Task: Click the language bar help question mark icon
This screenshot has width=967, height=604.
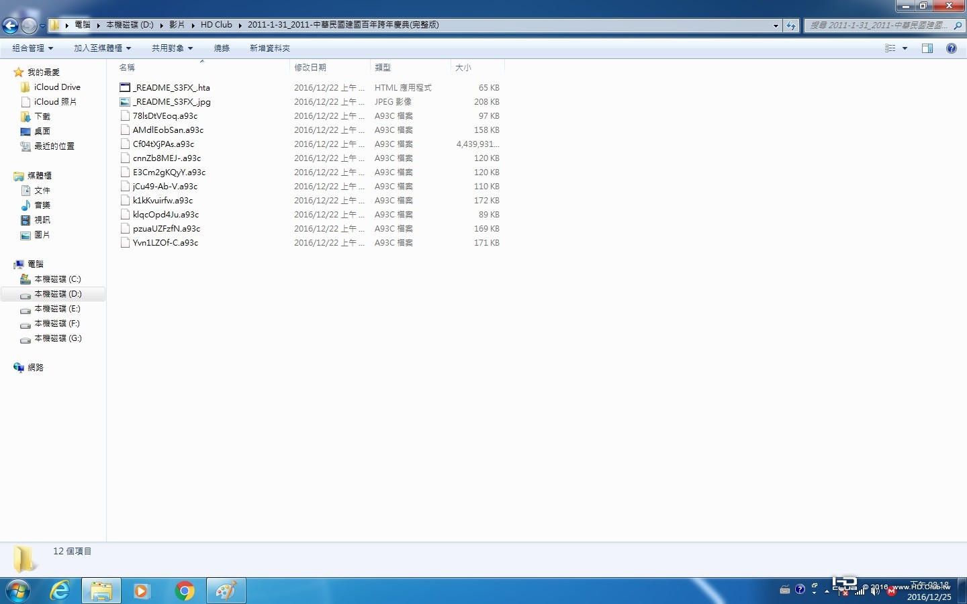Action: pyautogui.click(x=800, y=589)
